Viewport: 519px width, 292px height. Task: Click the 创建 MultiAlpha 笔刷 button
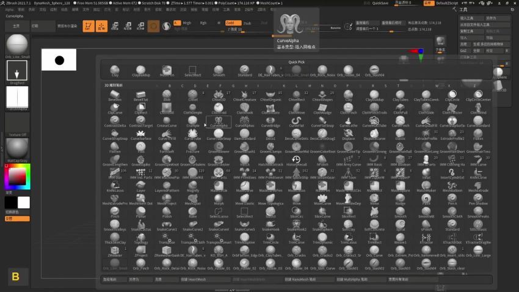point(361,279)
